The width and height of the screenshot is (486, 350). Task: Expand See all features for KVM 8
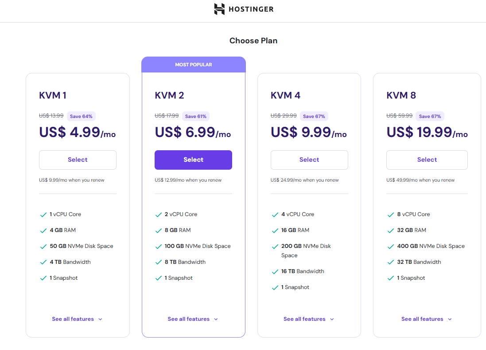(x=427, y=319)
